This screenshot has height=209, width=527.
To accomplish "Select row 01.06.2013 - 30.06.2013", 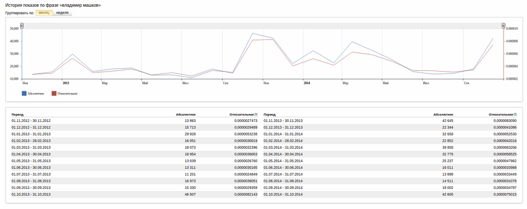I will coord(134,167).
